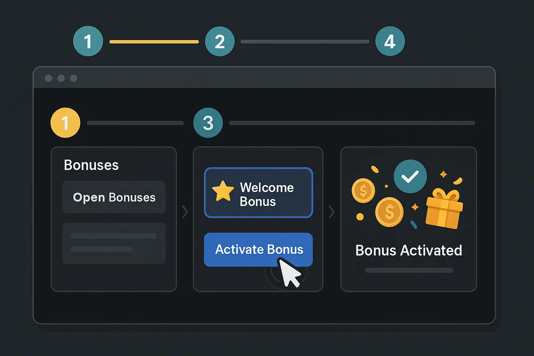Viewport: 534px width, 356px height.
Task: Click the teal step 3 circle
Action: (208, 123)
